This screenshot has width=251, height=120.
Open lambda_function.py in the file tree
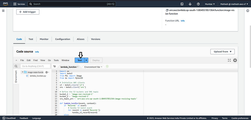[x=38, y=76]
